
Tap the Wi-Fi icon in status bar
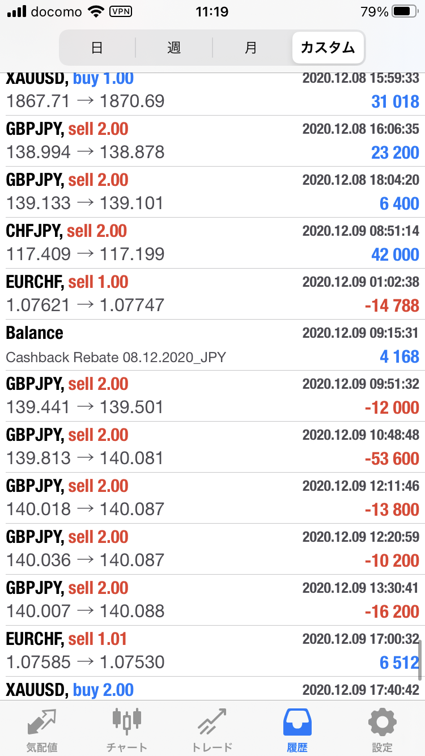point(97,11)
